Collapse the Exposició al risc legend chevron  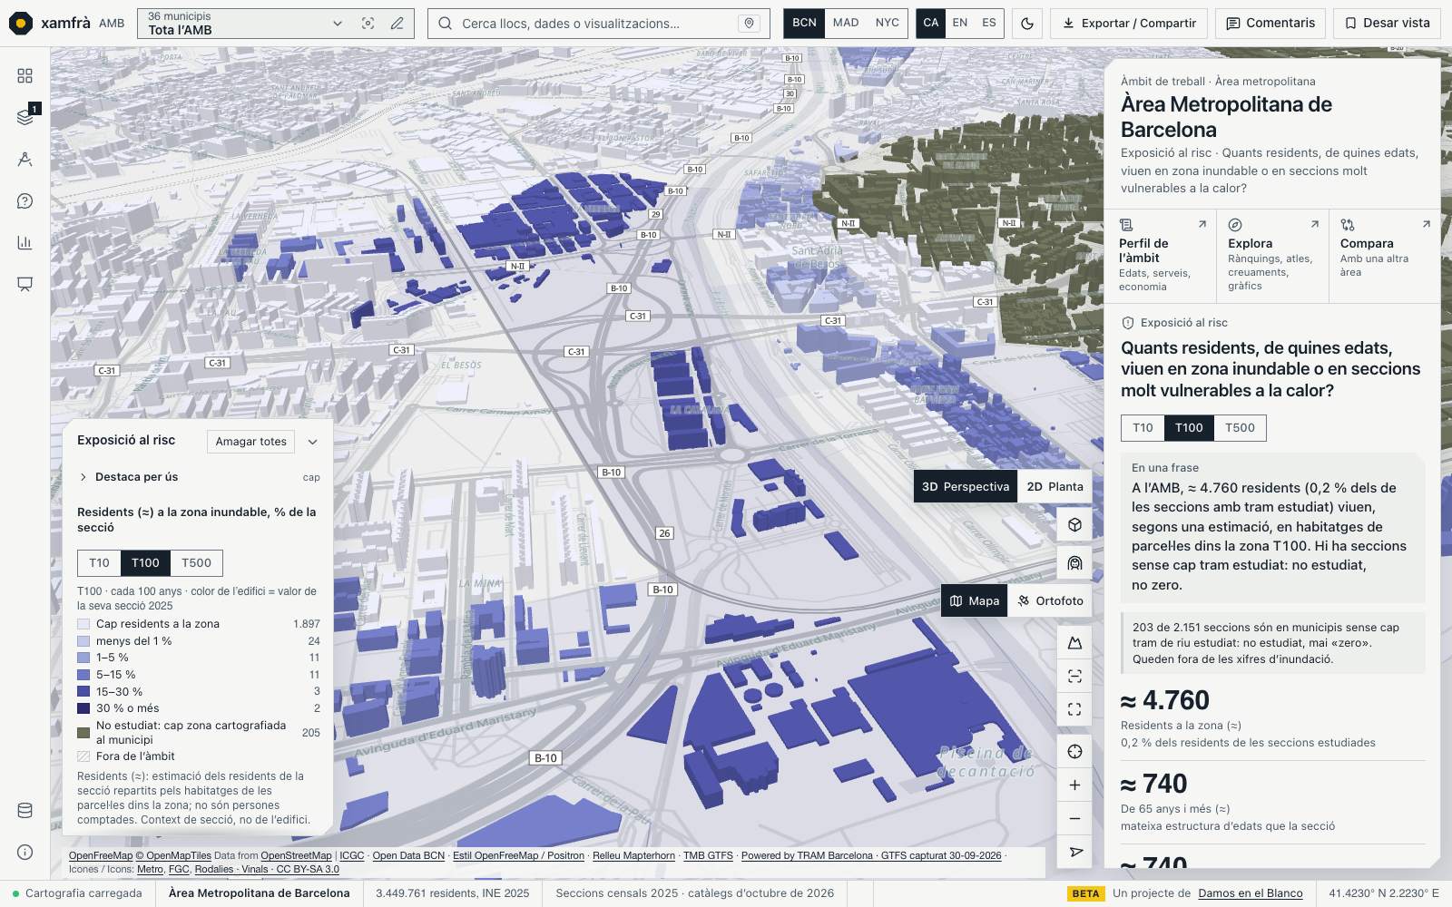pos(312,442)
